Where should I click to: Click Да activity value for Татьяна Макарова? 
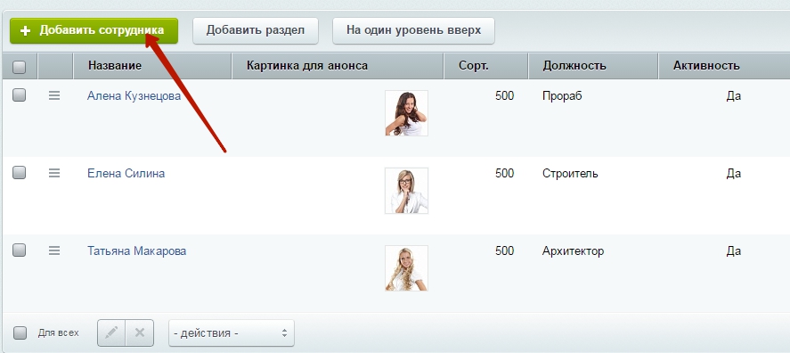click(734, 251)
